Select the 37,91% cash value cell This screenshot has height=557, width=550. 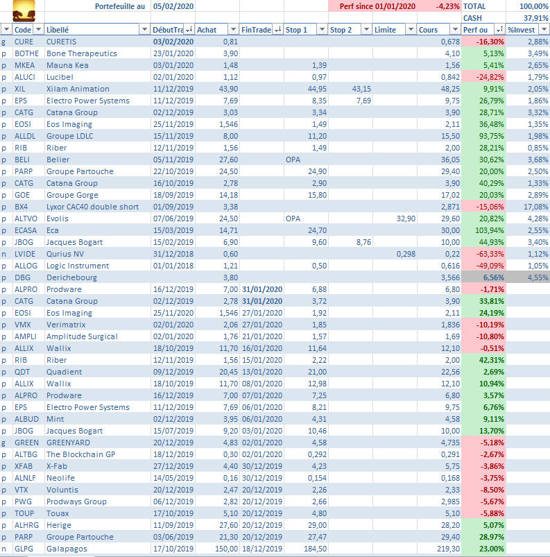(528, 18)
